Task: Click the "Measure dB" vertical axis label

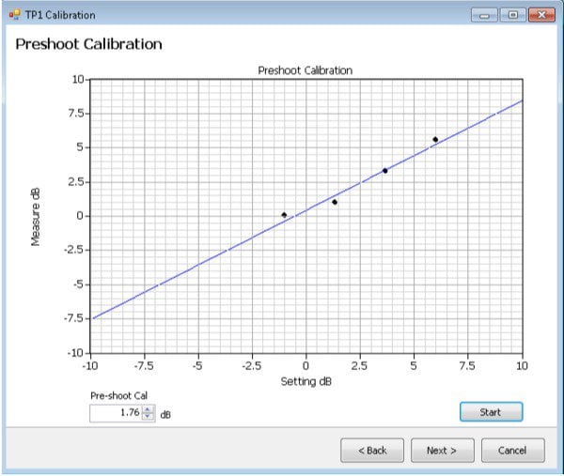Action: click(x=36, y=216)
